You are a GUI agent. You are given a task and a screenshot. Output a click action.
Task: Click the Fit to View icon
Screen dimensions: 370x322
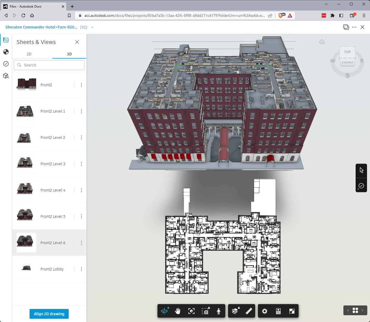tap(191, 311)
